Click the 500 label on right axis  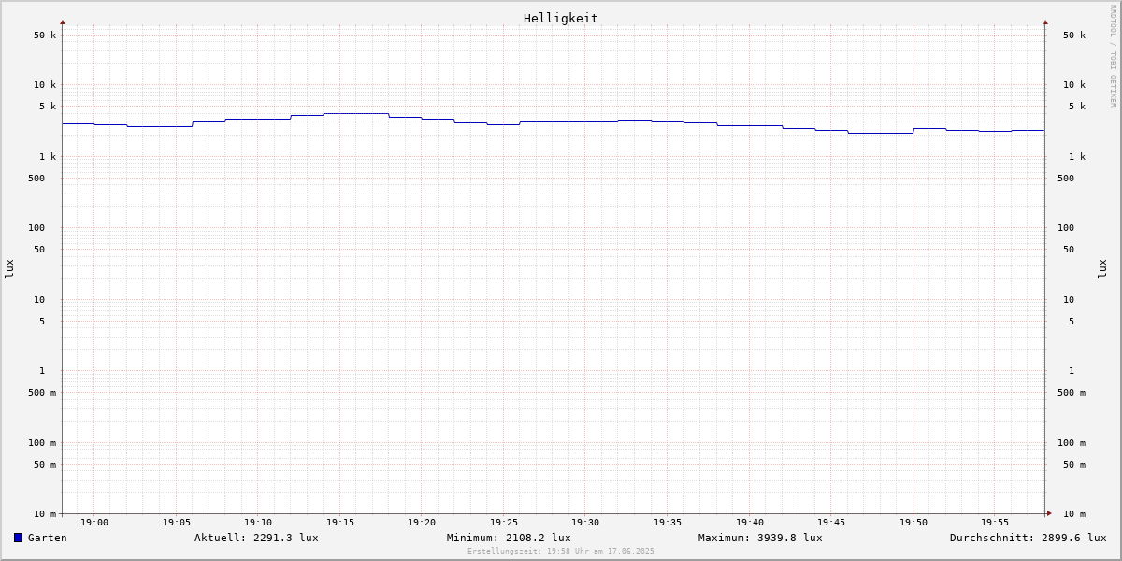click(x=1066, y=179)
